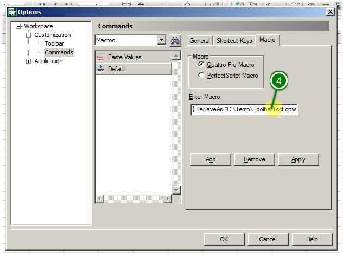
Task: Switch to the General tab
Action: [x=200, y=41]
